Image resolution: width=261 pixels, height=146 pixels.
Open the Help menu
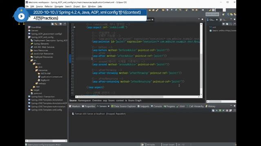(x=100, y=6)
